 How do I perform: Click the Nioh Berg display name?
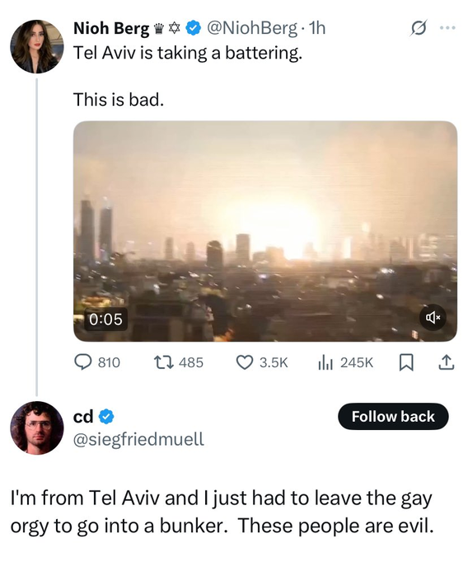111,29
